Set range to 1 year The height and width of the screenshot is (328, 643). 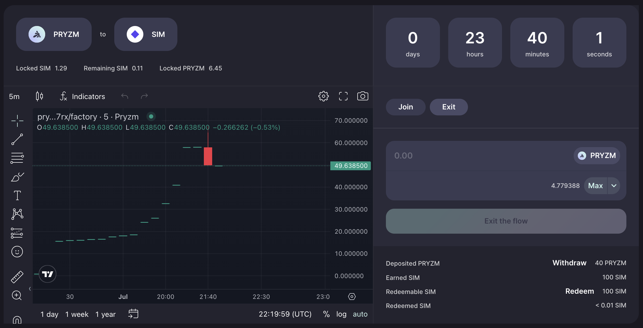(x=105, y=314)
